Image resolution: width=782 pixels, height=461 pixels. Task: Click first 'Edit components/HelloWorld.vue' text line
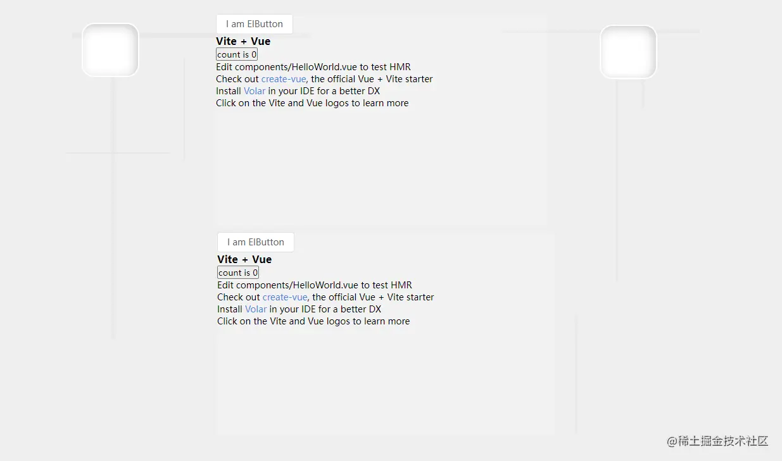tap(313, 67)
